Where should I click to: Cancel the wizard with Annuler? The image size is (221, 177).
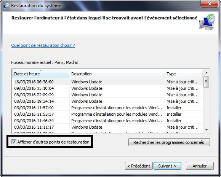200,166
